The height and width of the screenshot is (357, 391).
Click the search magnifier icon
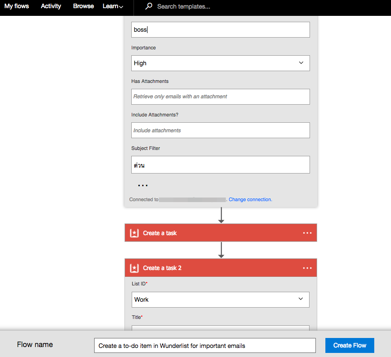click(148, 6)
